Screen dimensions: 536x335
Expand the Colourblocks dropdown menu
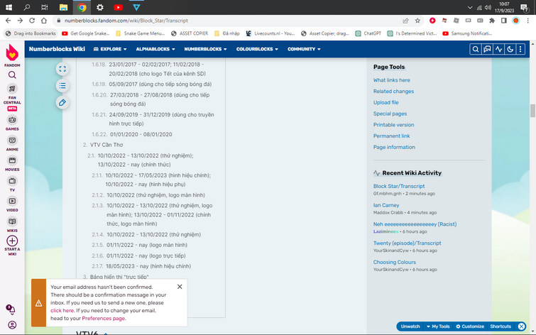click(x=257, y=49)
